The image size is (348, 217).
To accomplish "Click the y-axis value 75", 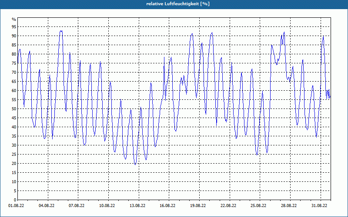I will point(14,63).
